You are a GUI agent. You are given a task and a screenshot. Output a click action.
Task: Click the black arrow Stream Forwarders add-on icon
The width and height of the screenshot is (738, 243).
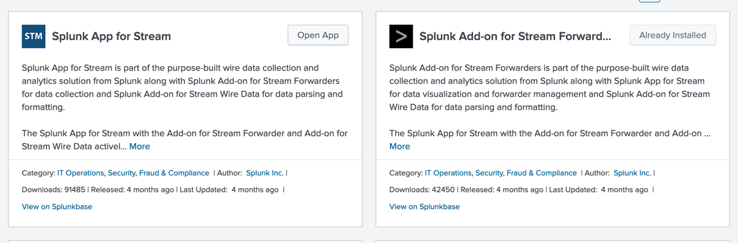click(401, 37)
